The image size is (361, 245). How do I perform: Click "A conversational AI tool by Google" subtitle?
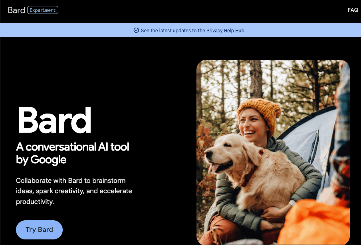[73, 153]
